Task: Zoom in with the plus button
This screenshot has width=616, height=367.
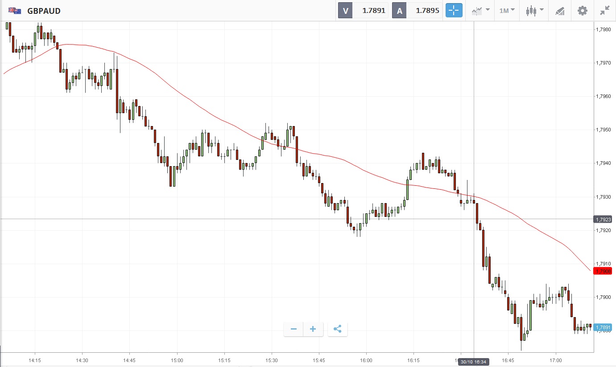Action: (x=313, y=329)
